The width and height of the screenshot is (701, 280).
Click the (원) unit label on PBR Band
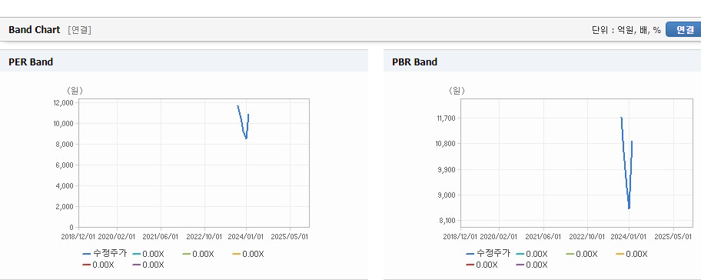457,91
